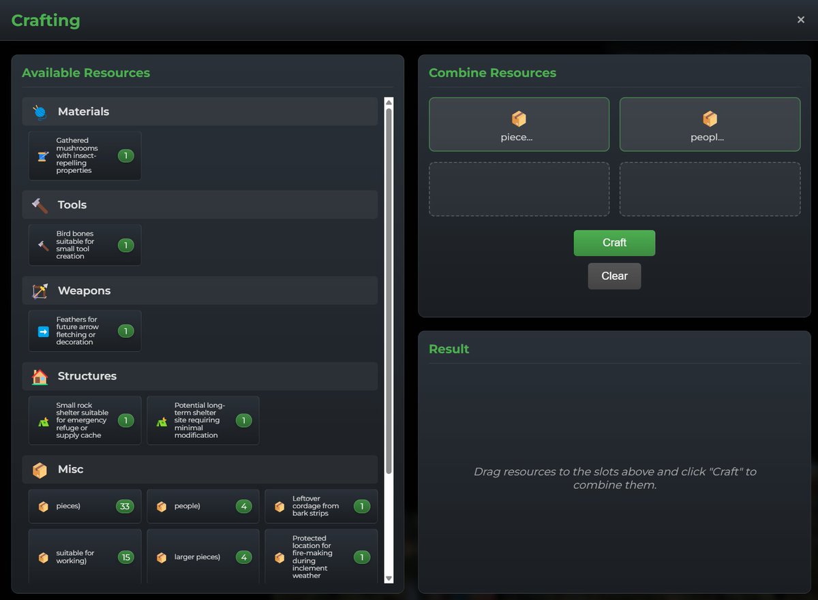
Task: Select the box icon on Misc header
Action: [x=39, y=469]
